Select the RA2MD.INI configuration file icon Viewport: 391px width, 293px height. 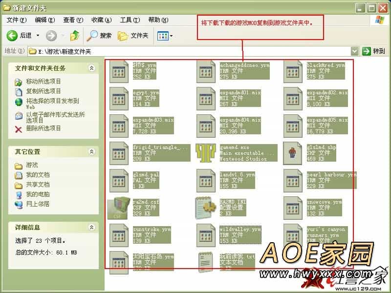(x=206, y=207)
